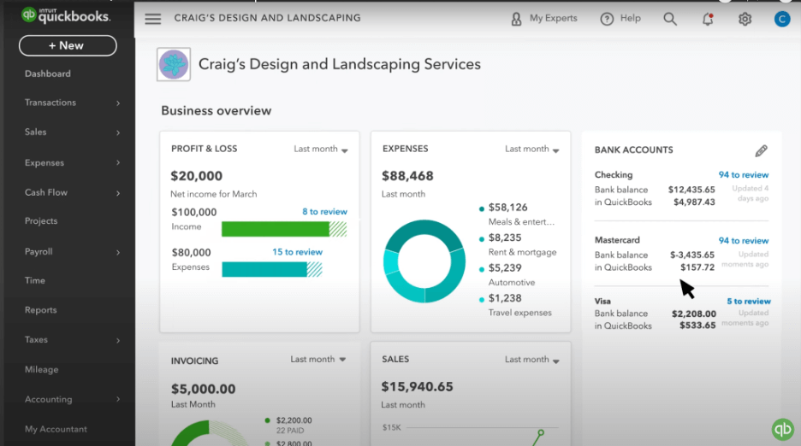Click the Help question mark icon
The image size is (801, 446).
coord(607,19)
